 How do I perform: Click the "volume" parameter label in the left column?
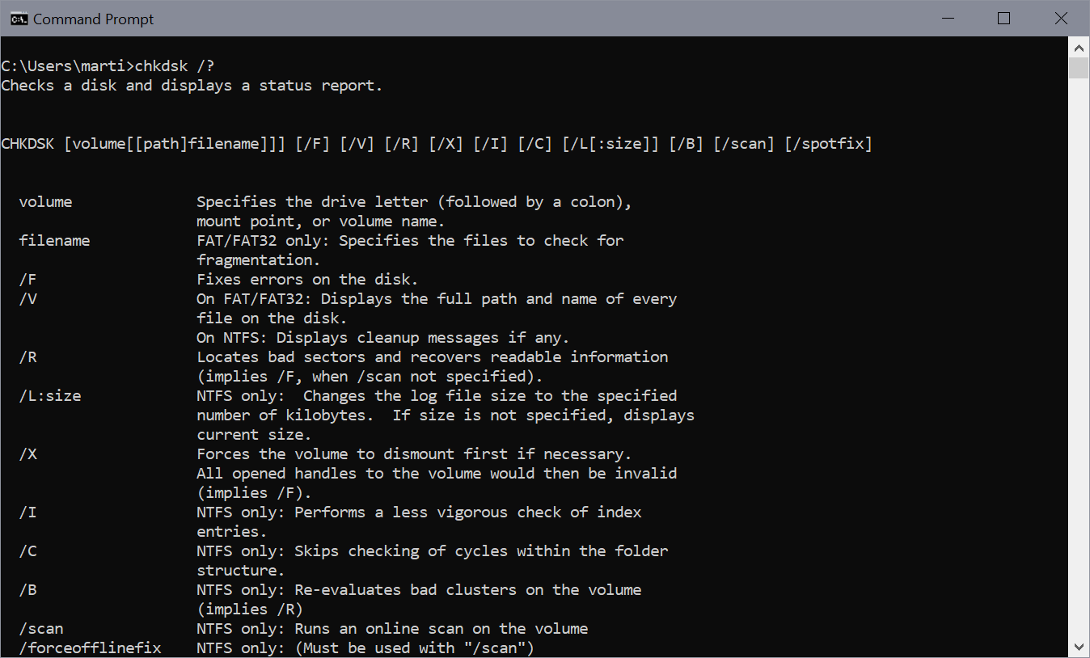(45, 202)
